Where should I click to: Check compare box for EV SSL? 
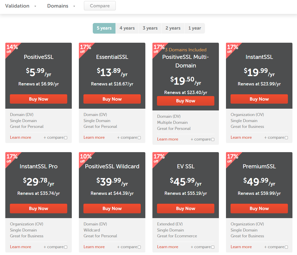pyautogui.click(x=213, y=247)
